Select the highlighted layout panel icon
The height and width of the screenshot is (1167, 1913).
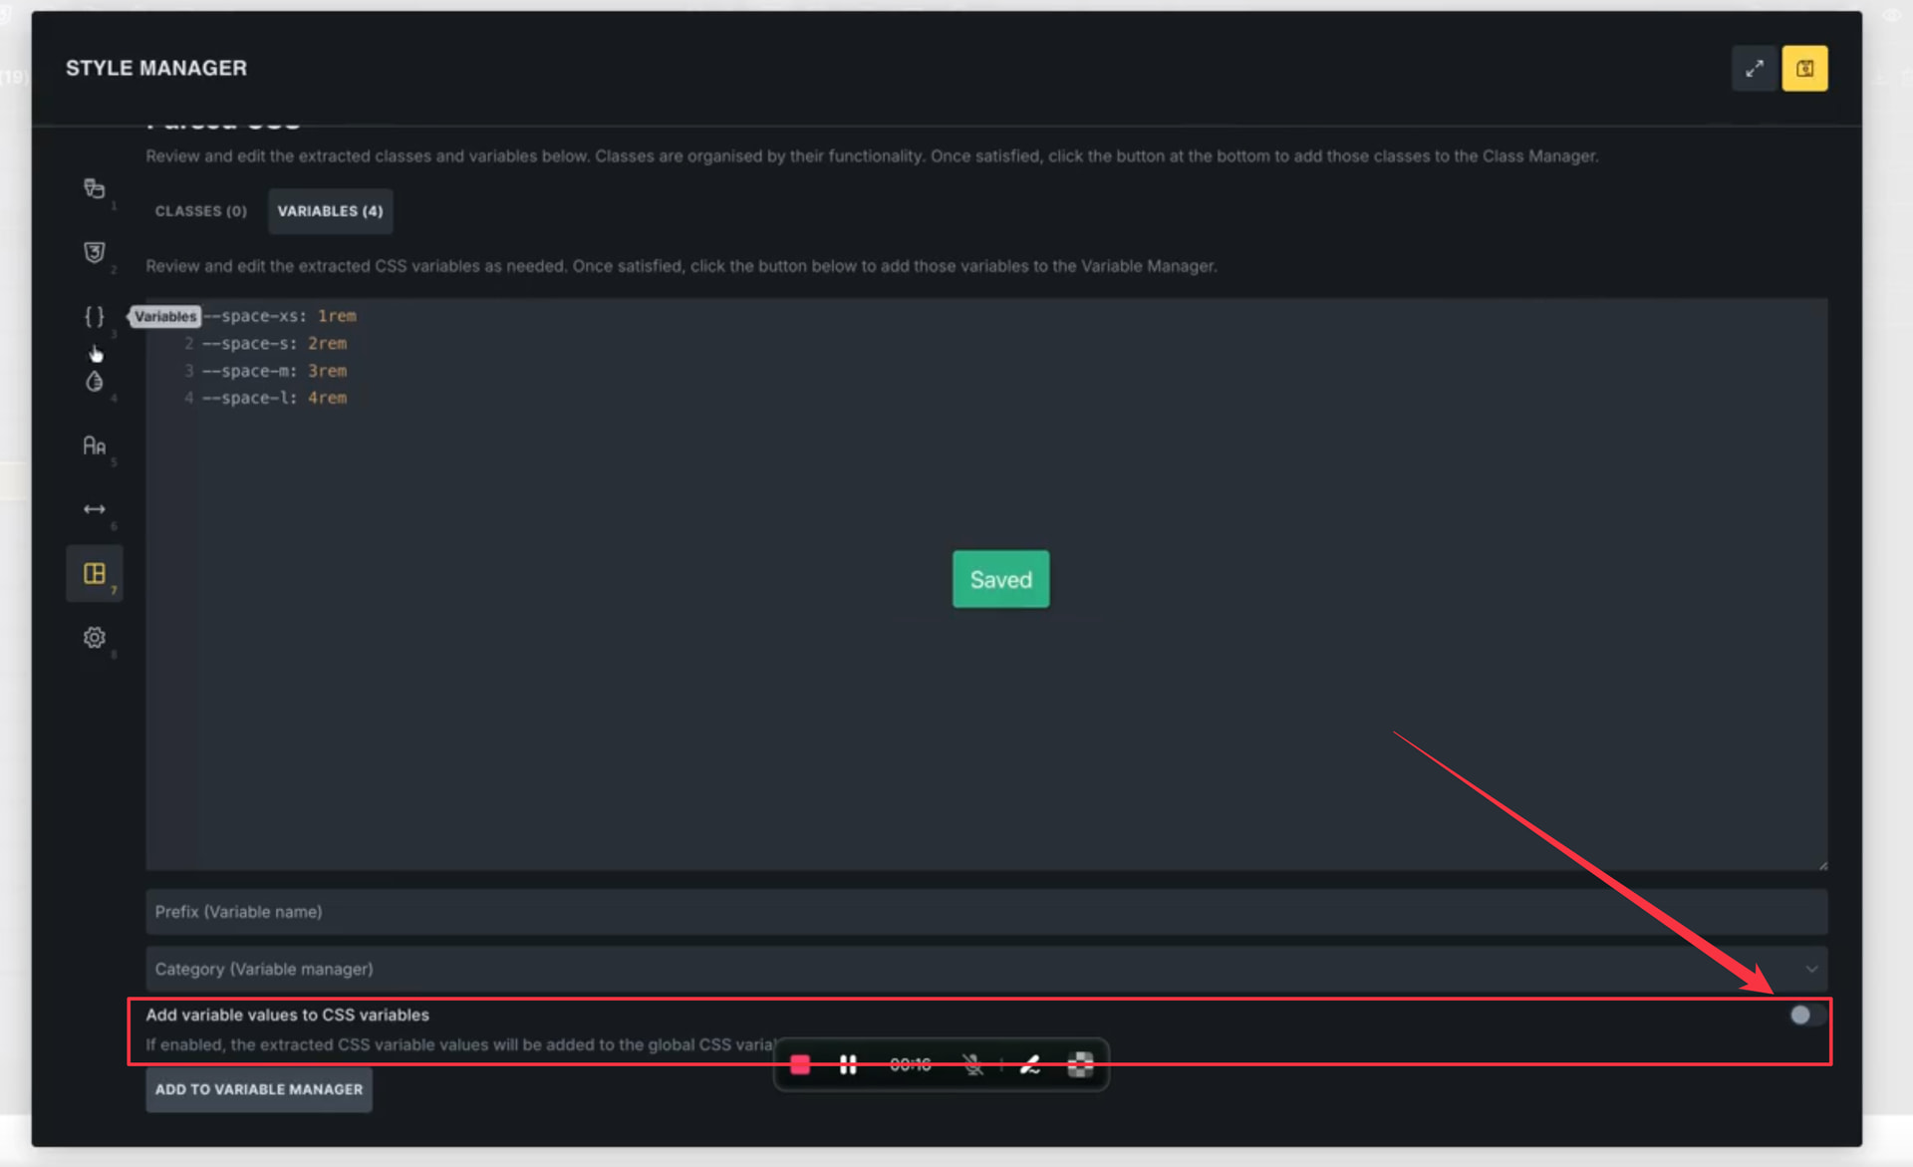click(x=94, y=573)
